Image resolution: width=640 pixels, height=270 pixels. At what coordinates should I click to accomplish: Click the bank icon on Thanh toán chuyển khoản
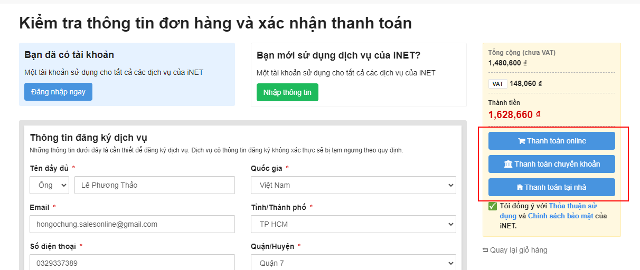508,165
